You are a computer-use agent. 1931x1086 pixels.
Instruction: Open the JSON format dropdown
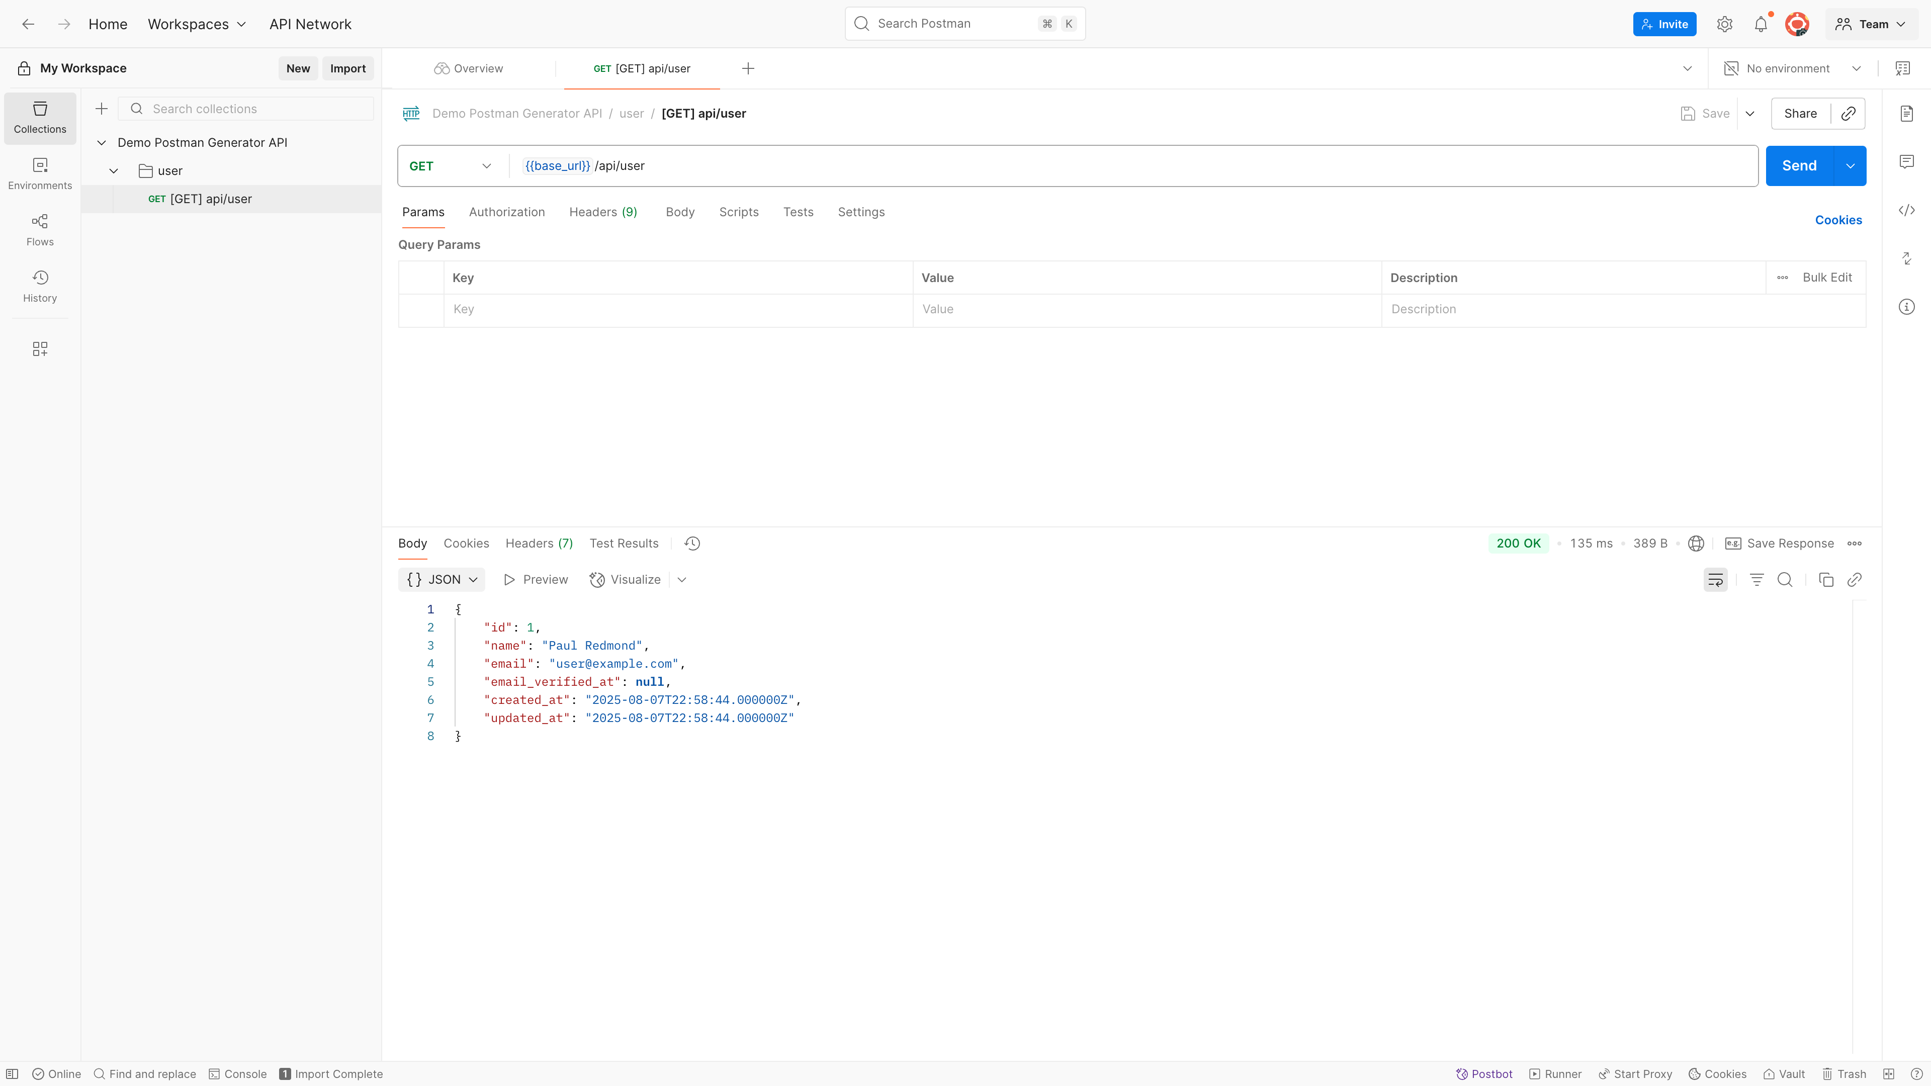point(443,579)
